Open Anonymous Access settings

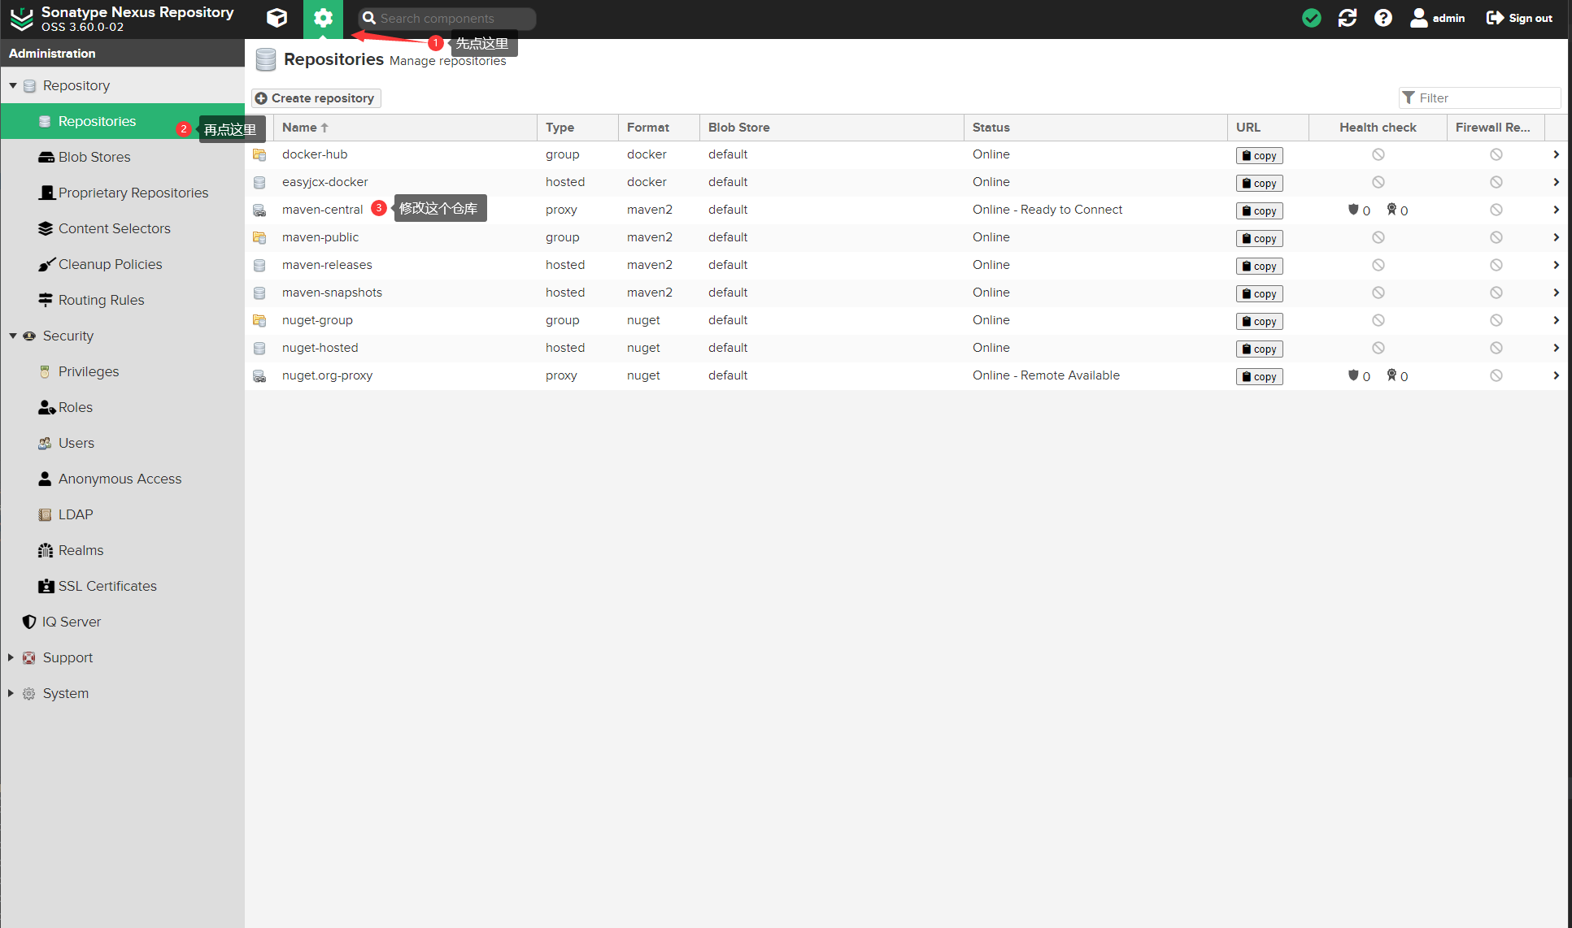(123, 479)
